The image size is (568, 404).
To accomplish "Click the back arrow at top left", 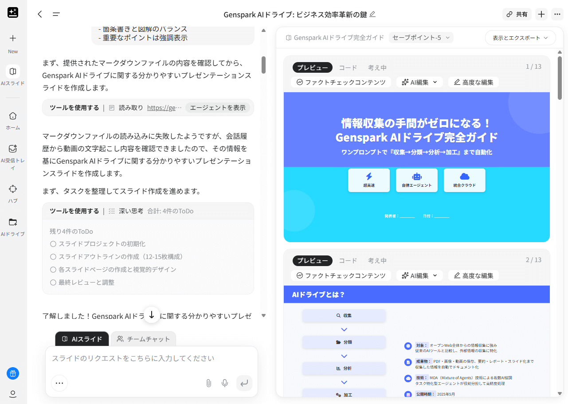I will [40, 14].
